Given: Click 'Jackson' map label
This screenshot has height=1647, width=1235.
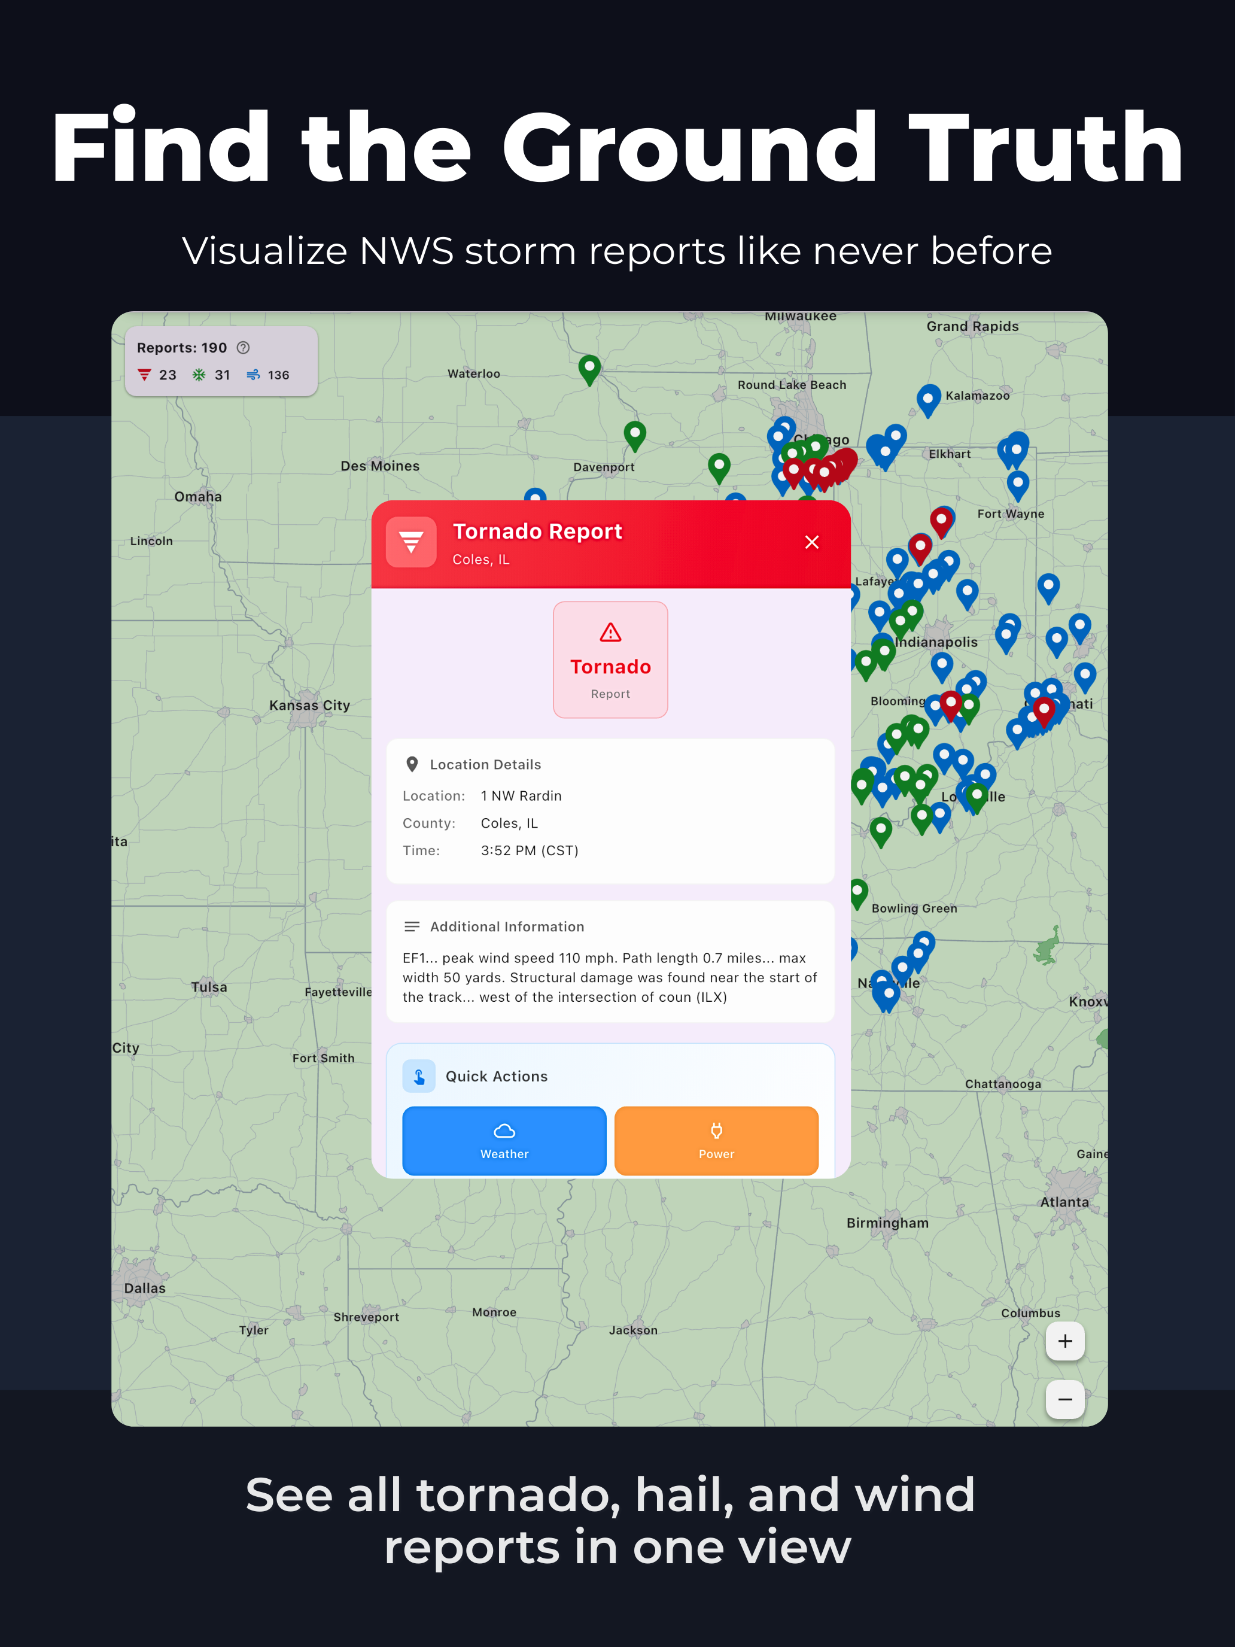Looking at the screenshot, I should pos(634,1330).
